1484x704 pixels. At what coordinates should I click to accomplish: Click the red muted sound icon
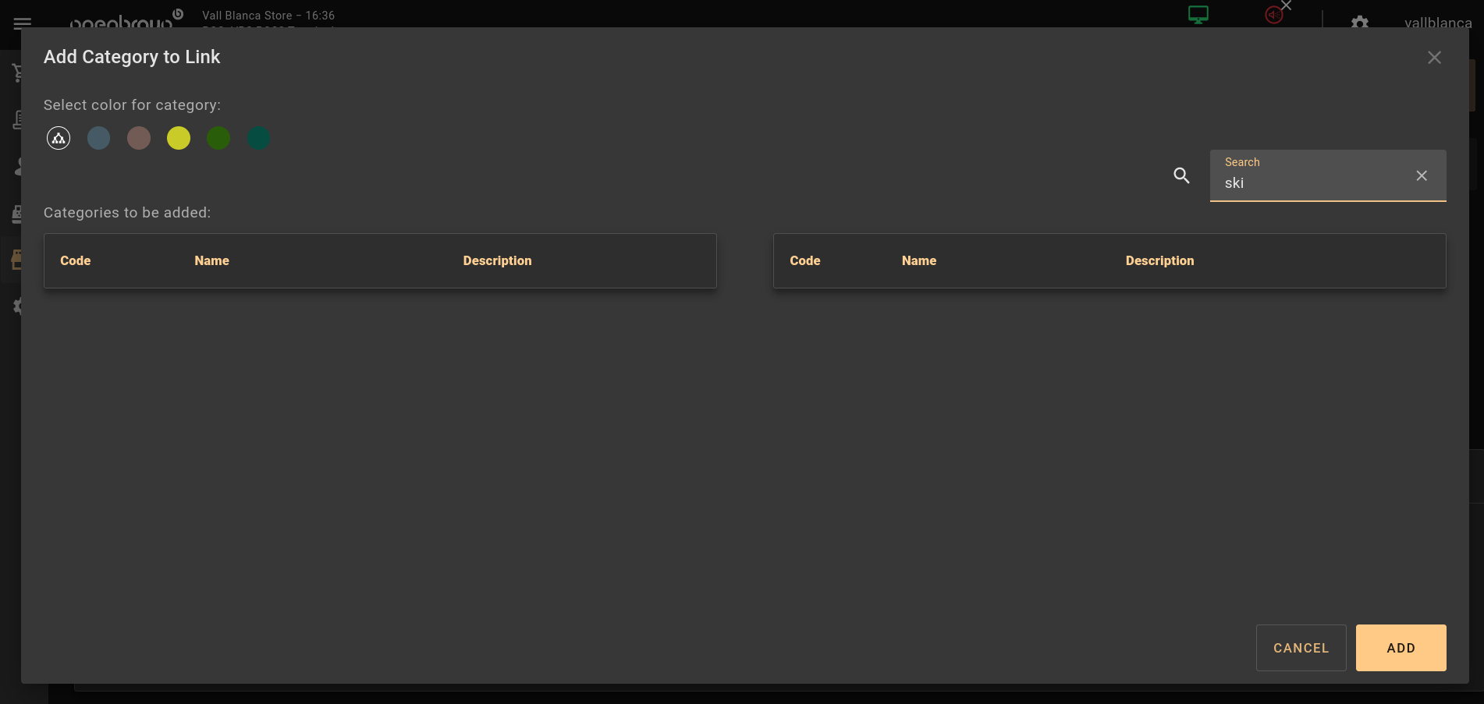pos(1274,15)
